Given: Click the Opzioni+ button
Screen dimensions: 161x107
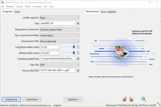Looking at the screenshot, I should coord(73,99).
